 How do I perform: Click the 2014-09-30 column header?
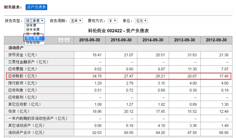(x=153, y=40)
